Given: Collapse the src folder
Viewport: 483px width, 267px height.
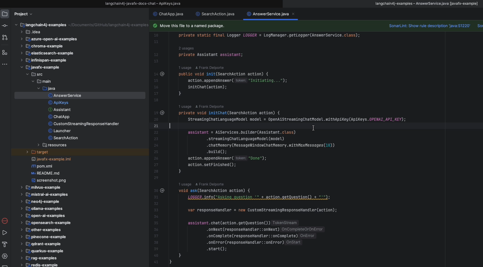Looking at the screenshot, I should 27,74.
